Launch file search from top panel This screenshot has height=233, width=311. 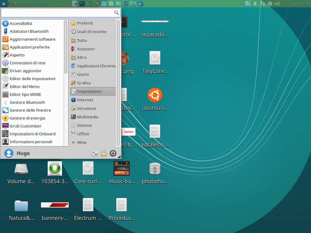pyautogui.click(x=133, y=4)
